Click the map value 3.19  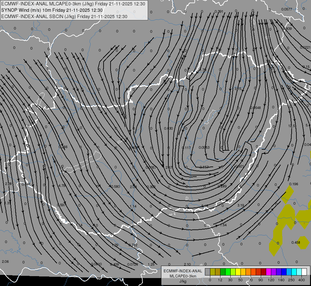click(x=240, y=205)
